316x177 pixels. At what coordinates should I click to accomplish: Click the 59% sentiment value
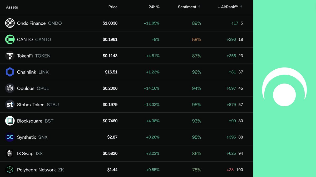click(x=196, y=39)
